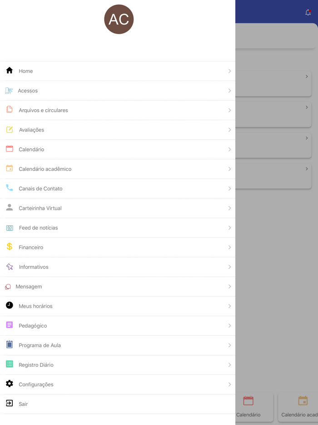318x425 pixels.
Task: Tap the Home house icon
Action: 10,71
